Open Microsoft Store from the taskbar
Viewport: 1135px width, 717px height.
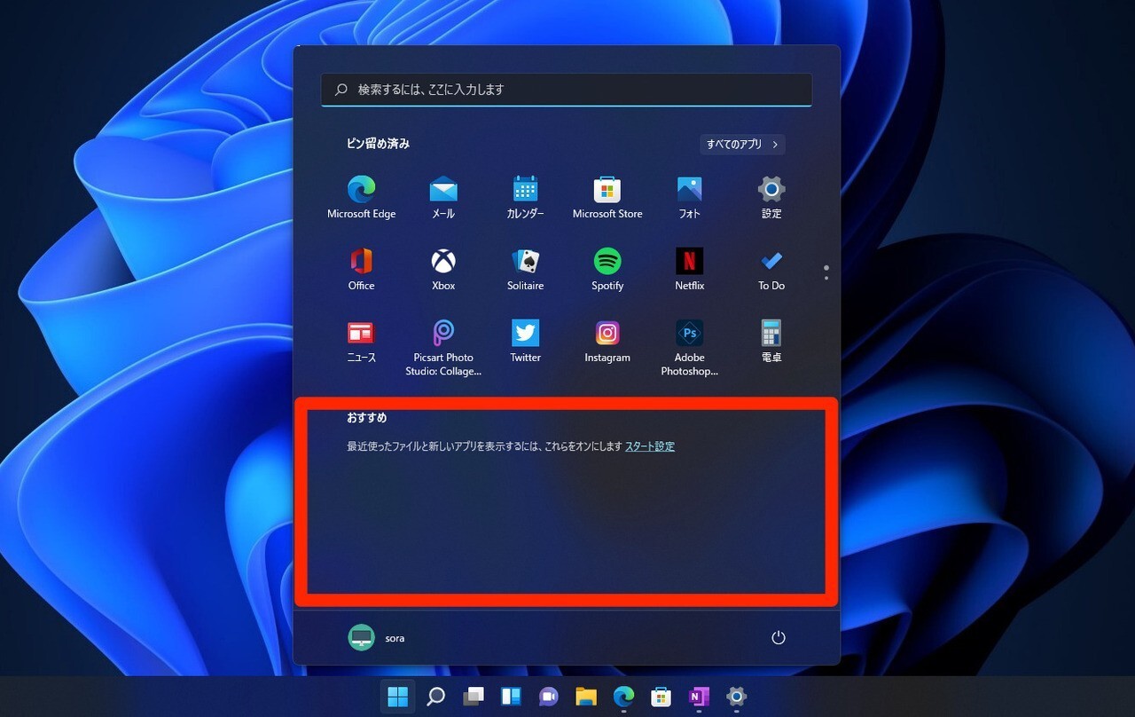661,697
